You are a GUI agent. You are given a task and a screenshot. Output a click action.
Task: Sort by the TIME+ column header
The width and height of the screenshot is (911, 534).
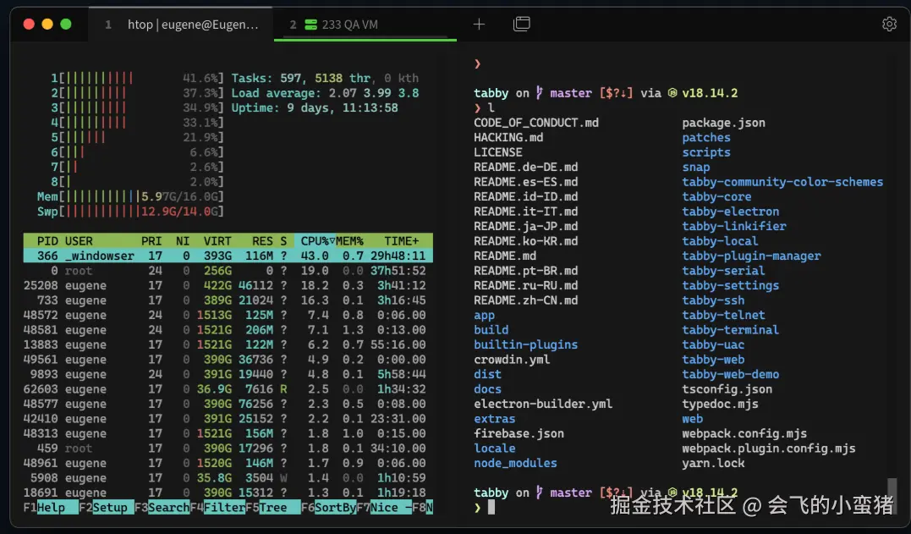402,241
